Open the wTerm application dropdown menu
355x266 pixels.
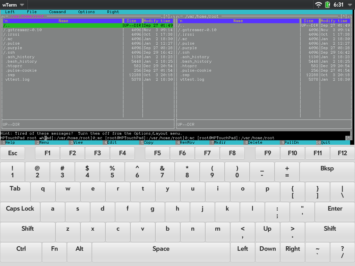13,5
